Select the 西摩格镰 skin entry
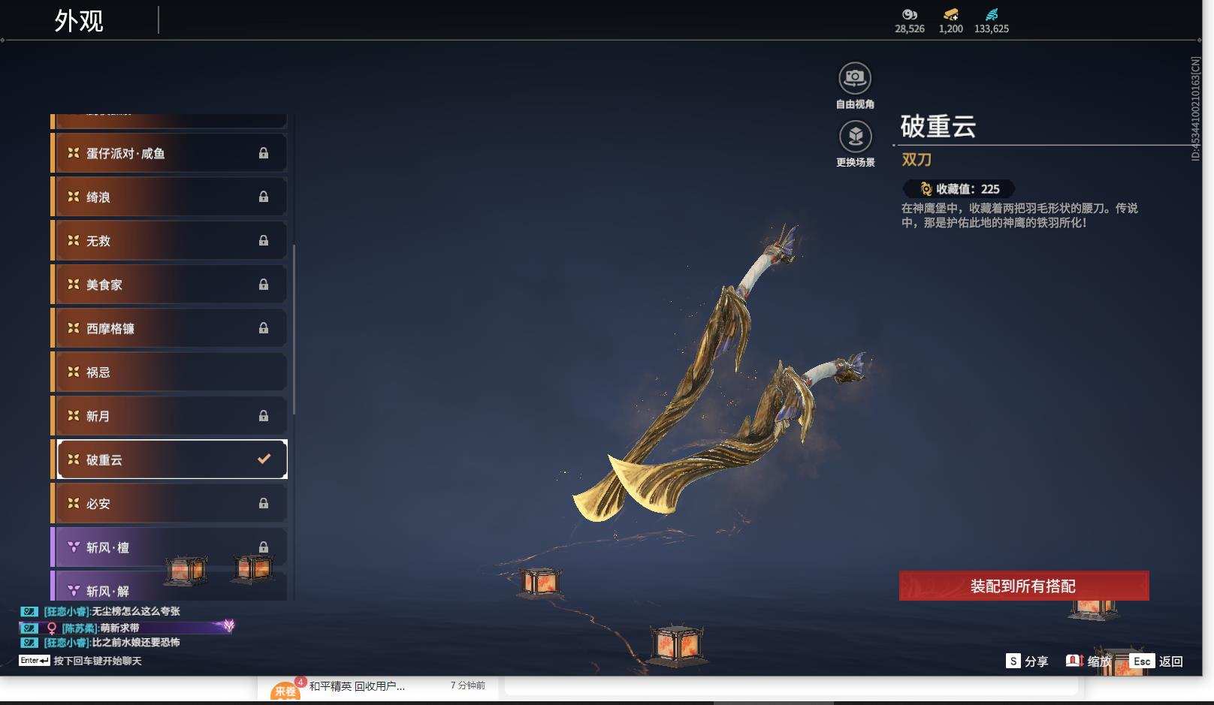The width and height of the screenshot is (1214, 705). point(169,328)
